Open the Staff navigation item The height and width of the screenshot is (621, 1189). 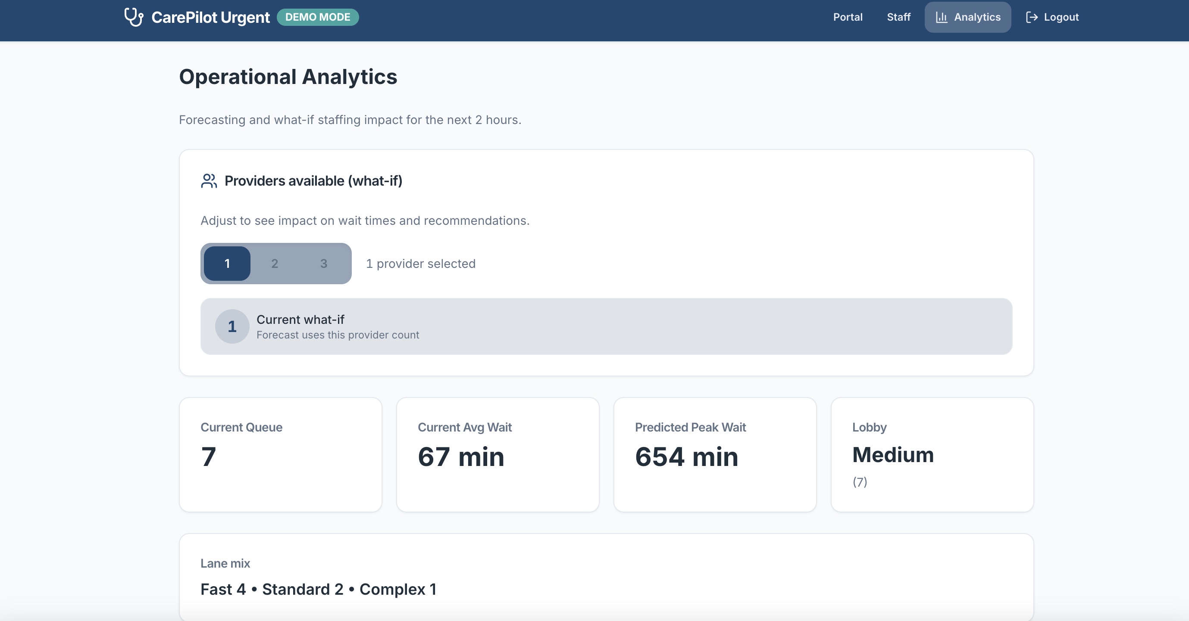click(x=898, y=17)
